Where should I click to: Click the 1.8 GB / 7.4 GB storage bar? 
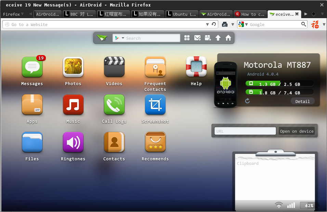coord(279,92)
